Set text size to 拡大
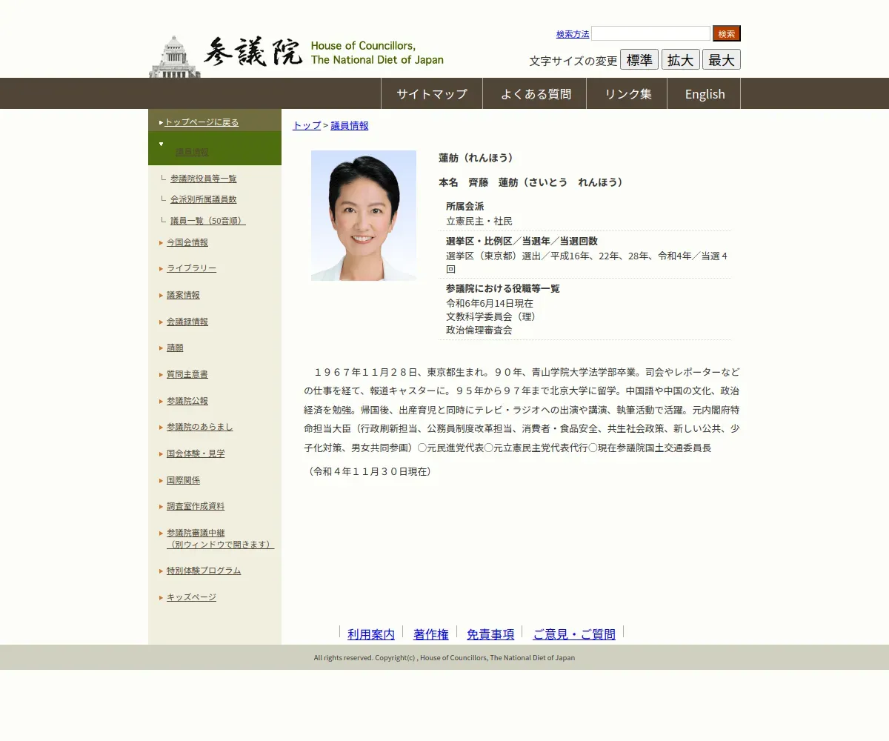 tap(681, 60)
